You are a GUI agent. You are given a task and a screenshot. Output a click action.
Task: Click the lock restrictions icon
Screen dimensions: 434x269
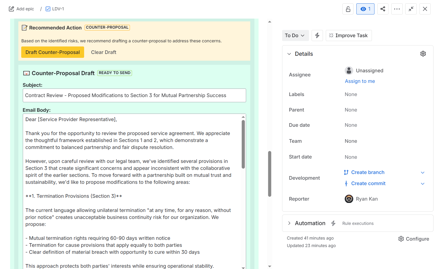(x=348, y=9)
